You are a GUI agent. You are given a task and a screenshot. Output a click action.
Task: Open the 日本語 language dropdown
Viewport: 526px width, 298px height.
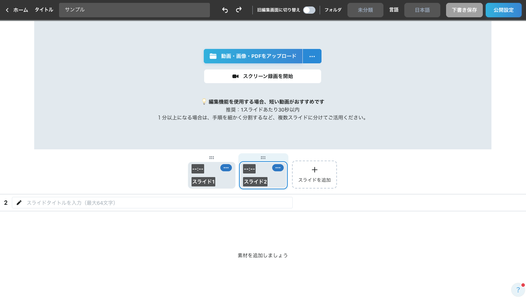422,10
